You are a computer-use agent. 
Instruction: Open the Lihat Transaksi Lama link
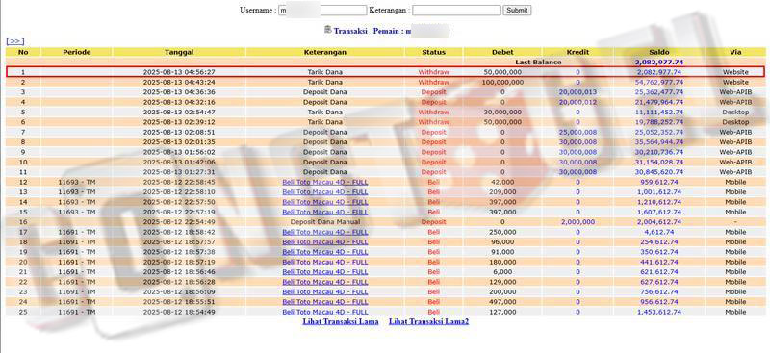tap(341, 321)
